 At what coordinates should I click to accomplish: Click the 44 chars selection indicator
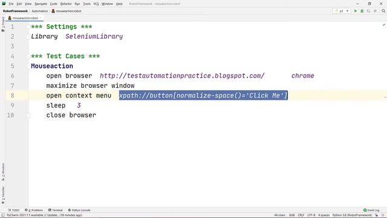click(279, 216)
